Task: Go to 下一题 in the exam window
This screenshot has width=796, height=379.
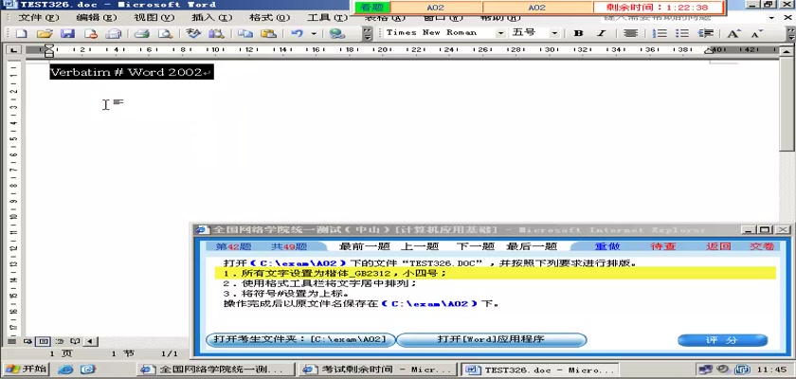Action: click(475, 246)
